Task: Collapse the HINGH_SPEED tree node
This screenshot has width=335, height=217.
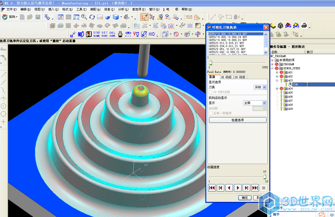Action: tap(272, 68)
